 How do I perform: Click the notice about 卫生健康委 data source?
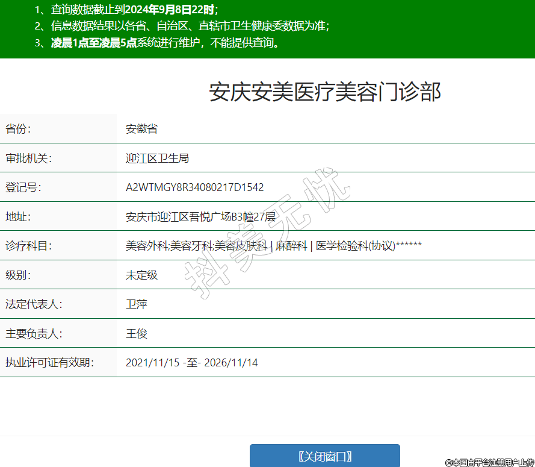point(182,26)
